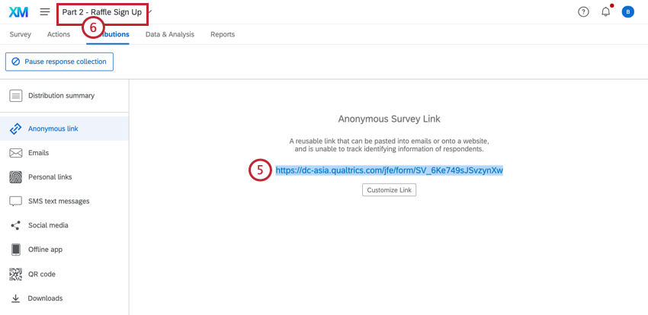The height and width of the screenshot is (315, 648).
Task: Switch to the Survey tab
Action: coord(21,34)
